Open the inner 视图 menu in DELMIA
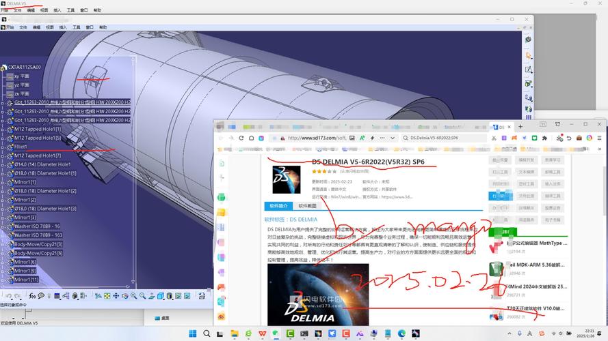608x341 pixels. 50,27
